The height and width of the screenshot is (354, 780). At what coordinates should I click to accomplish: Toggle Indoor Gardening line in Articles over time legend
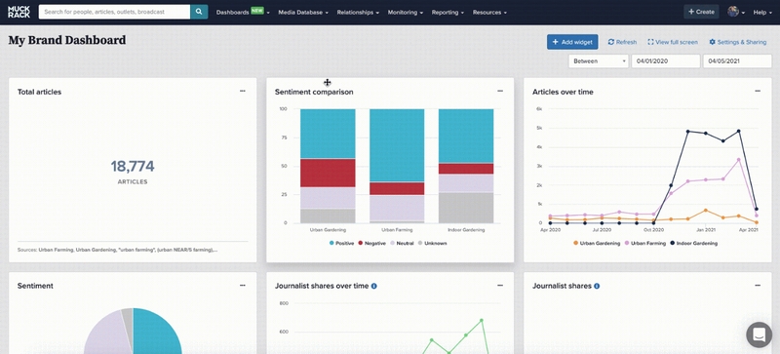tap(694, 244)
